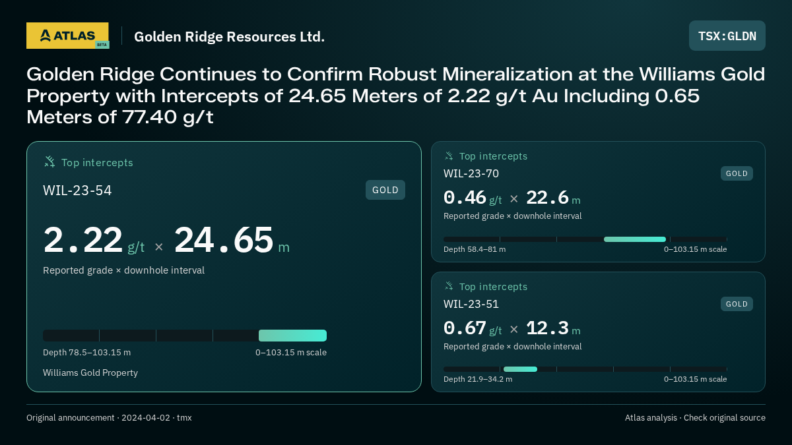Viewport: 792px width, 445px height.
Task: Click the 0.46 g/t grade value
Action: pyautogui.click(x=473, y=198)
